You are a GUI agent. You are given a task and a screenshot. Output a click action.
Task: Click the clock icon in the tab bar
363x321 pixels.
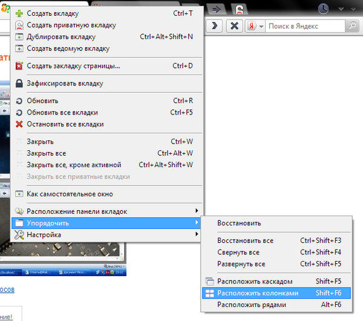click(x=324, y=8)
